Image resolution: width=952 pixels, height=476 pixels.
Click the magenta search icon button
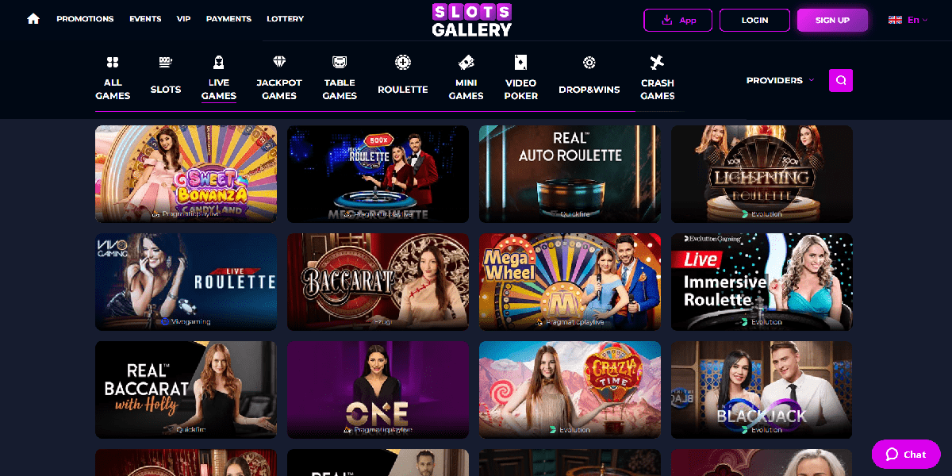click(x=841, y=80)
